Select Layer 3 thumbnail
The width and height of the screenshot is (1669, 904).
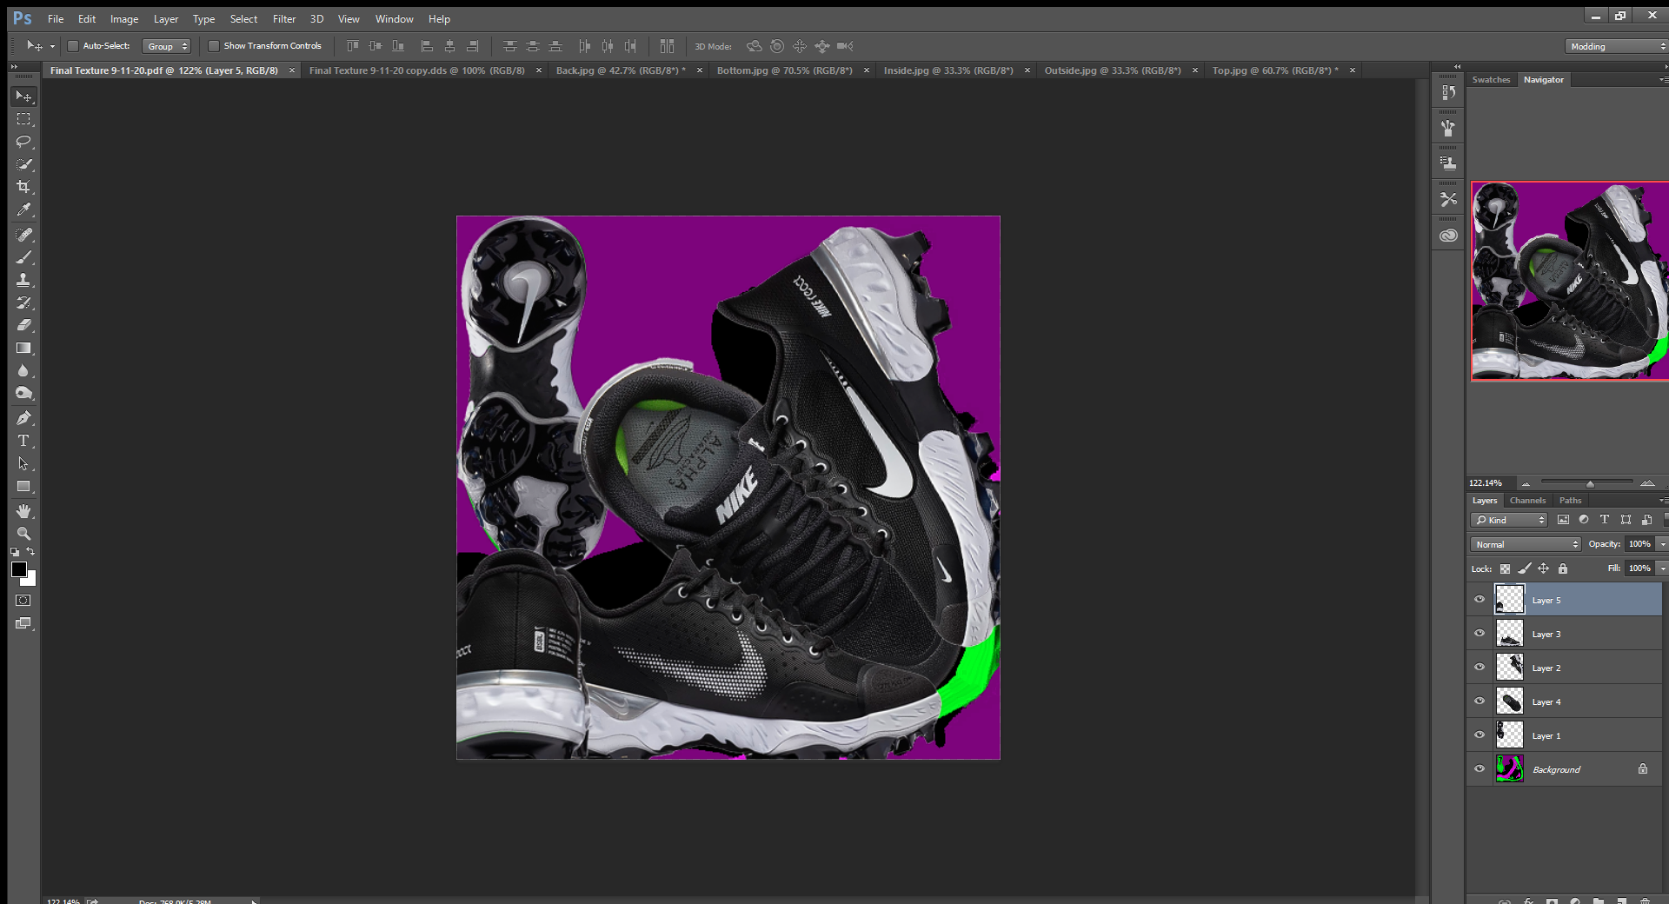(x=1510, y=634)
